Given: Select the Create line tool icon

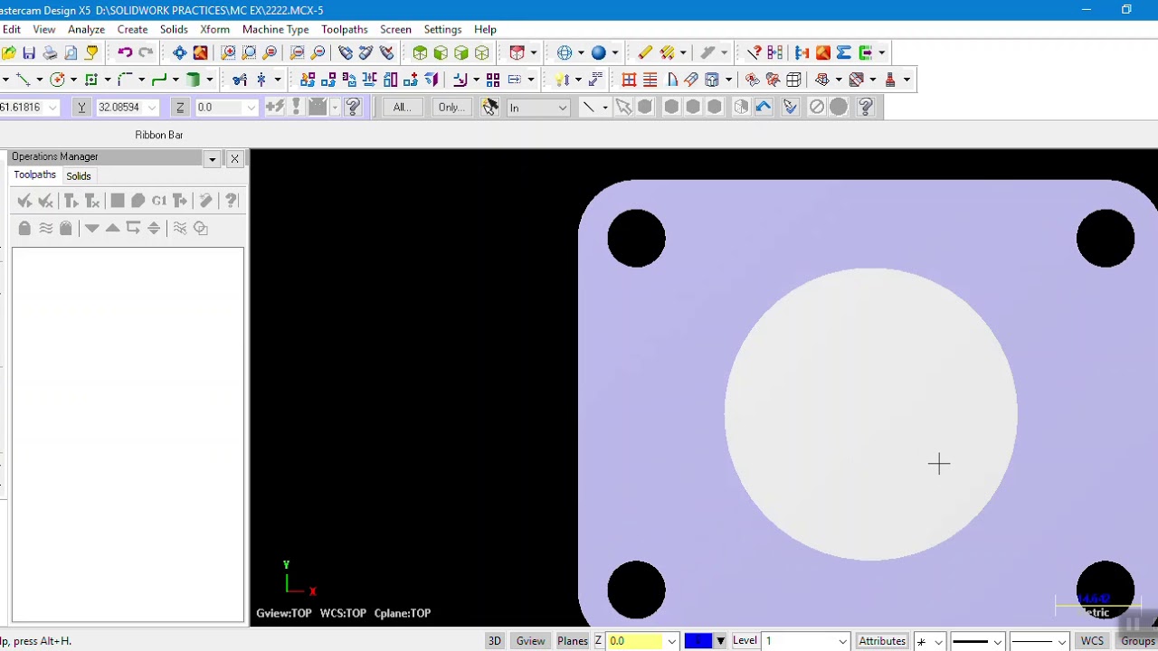Looking at the screenshot, I should click(23, 80).
